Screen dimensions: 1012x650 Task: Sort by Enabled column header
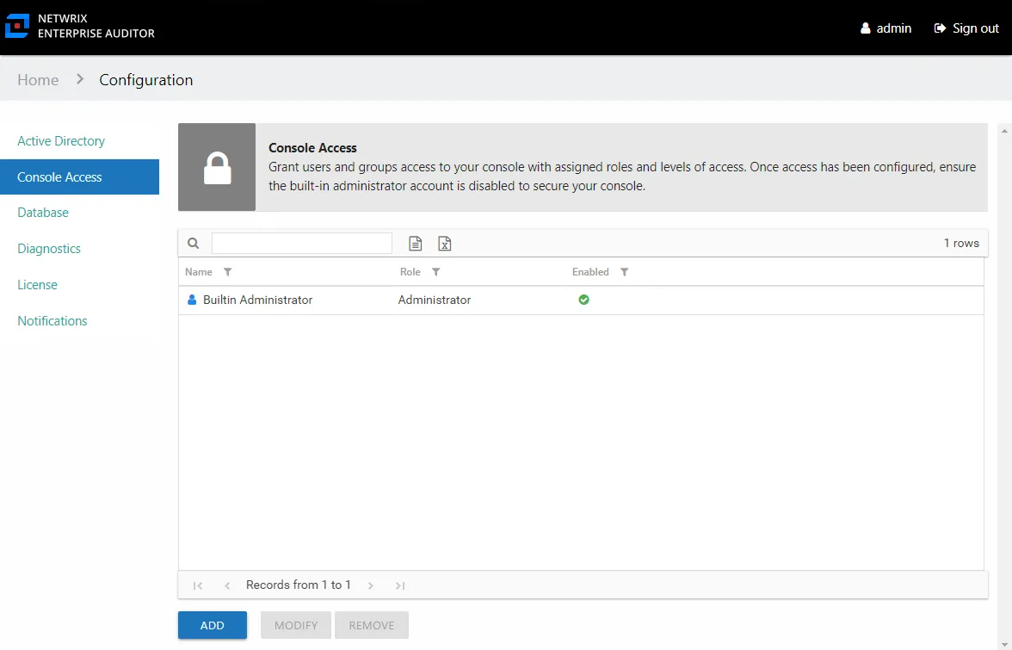coord(590,272)
